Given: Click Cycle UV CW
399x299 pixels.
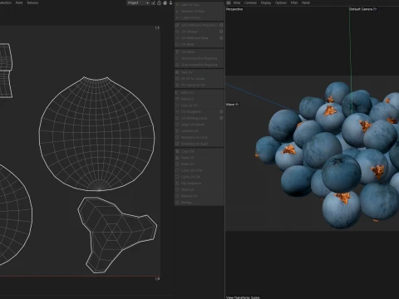Looking at the screenshot, I should tap(199, 177).
